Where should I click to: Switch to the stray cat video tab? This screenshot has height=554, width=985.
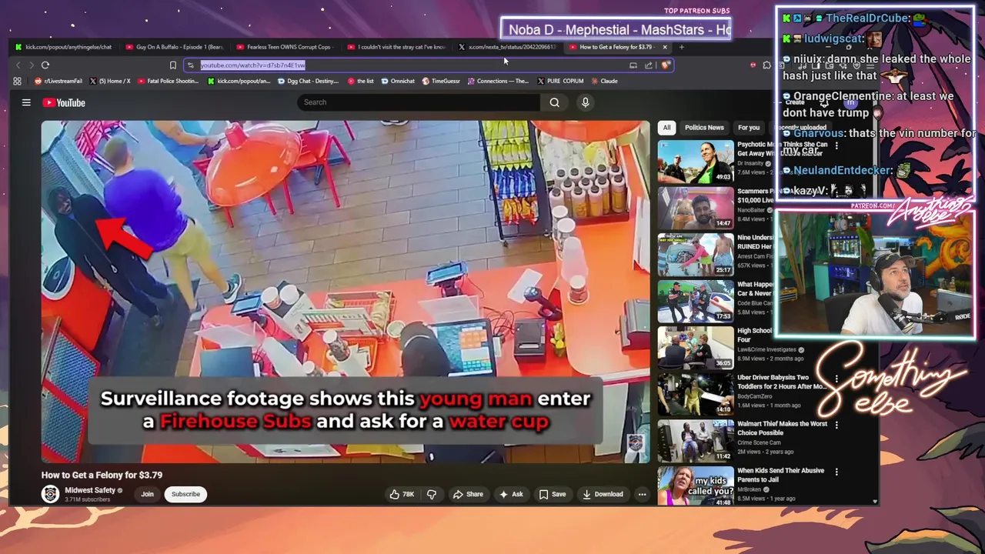point(396,47)
